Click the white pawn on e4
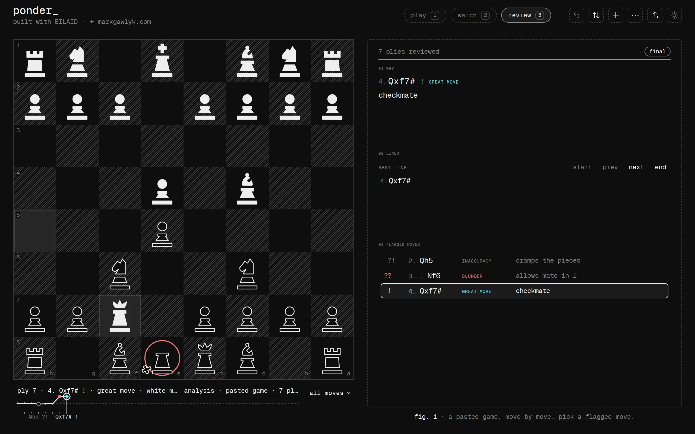The width and height of the screenshot is (695, 434). tap(162, 192)
